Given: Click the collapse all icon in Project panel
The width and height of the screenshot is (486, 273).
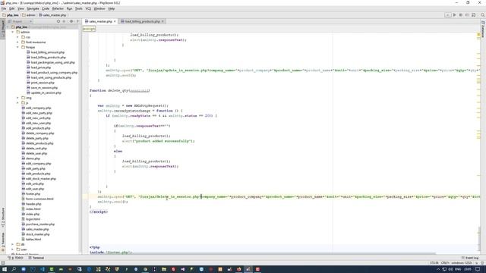Looking at the screenshot, I should 64,21.
